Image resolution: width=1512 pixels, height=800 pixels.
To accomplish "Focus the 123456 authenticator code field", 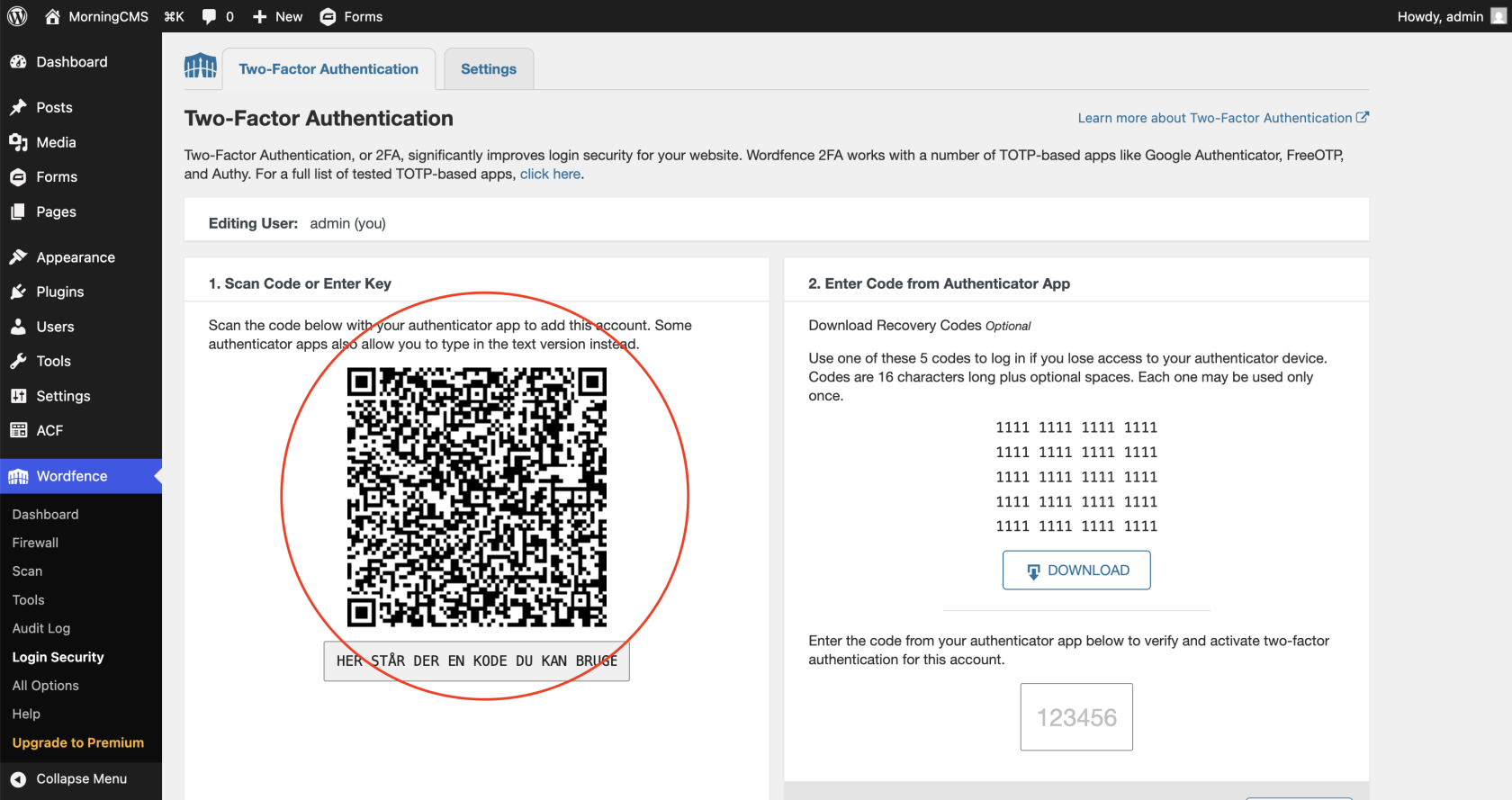I will click(1076, 717).
